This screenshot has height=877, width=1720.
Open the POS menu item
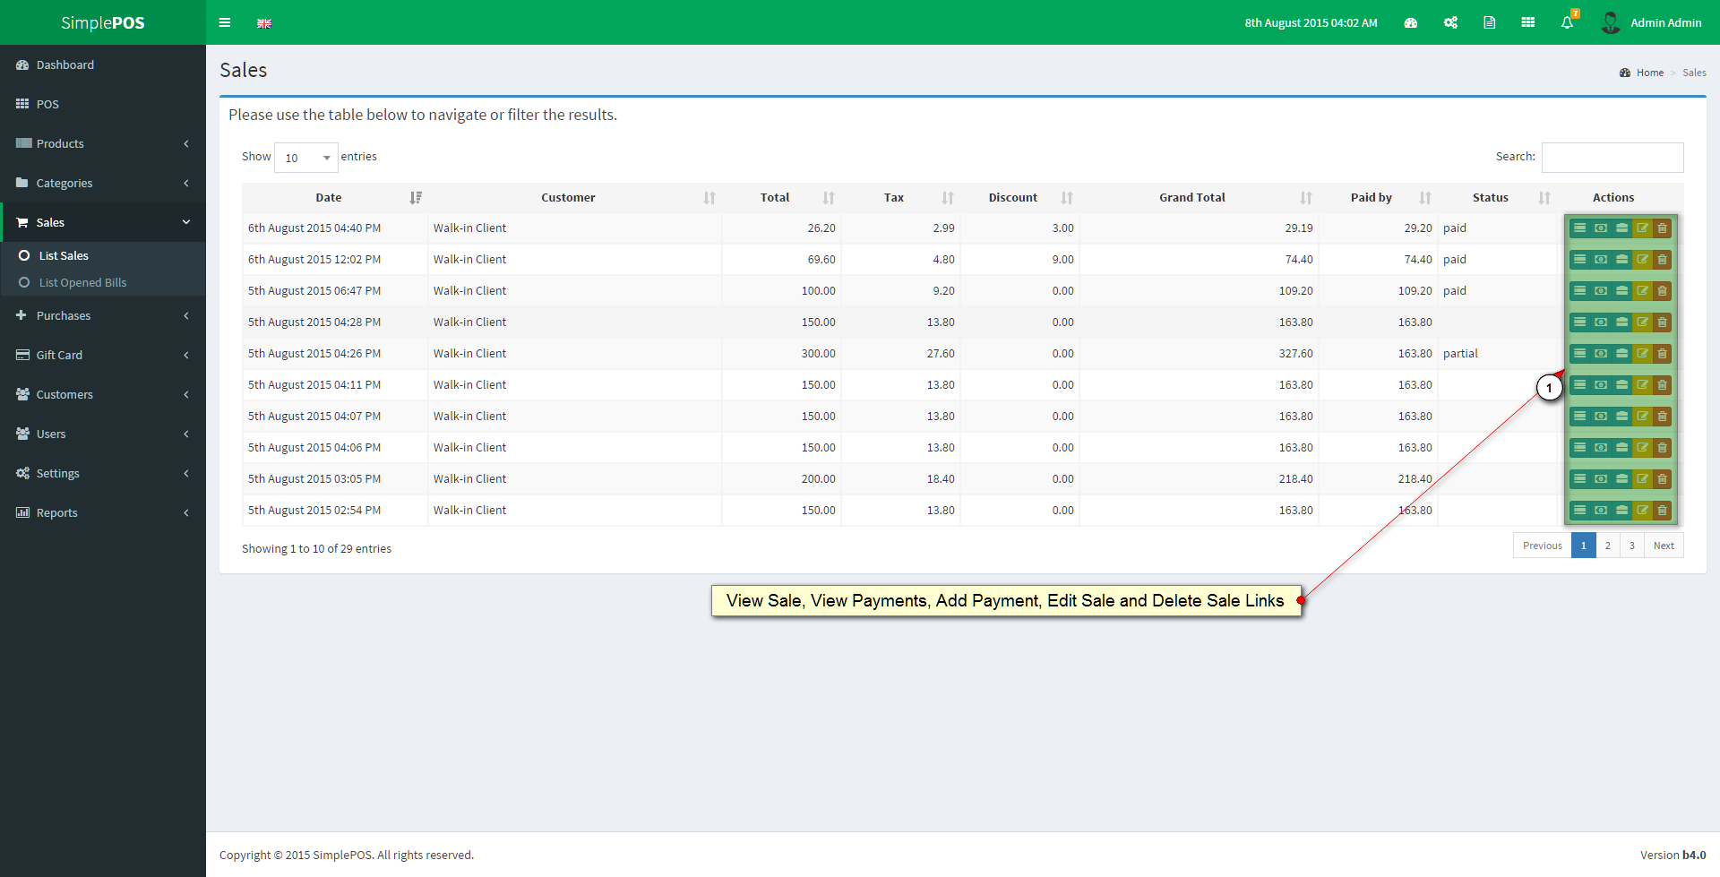pos(47,104)
